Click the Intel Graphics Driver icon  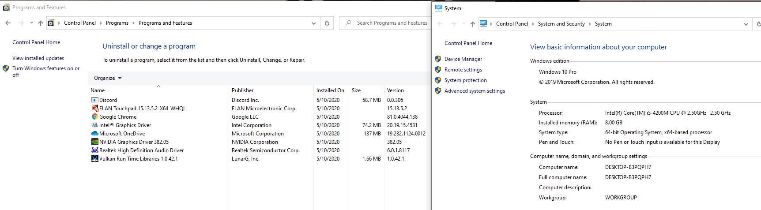(x=94, y=125)
